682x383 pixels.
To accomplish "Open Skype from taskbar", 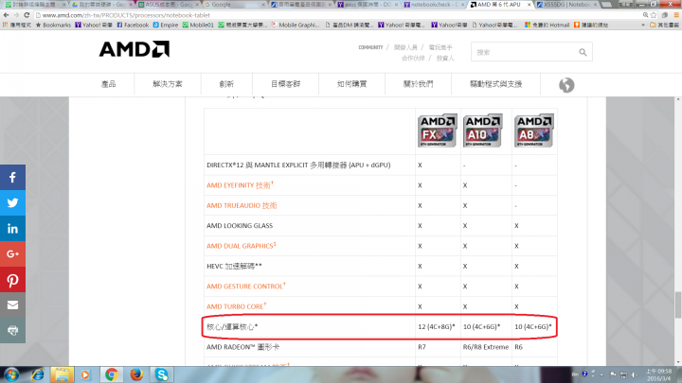I will [x=161, y=374].
